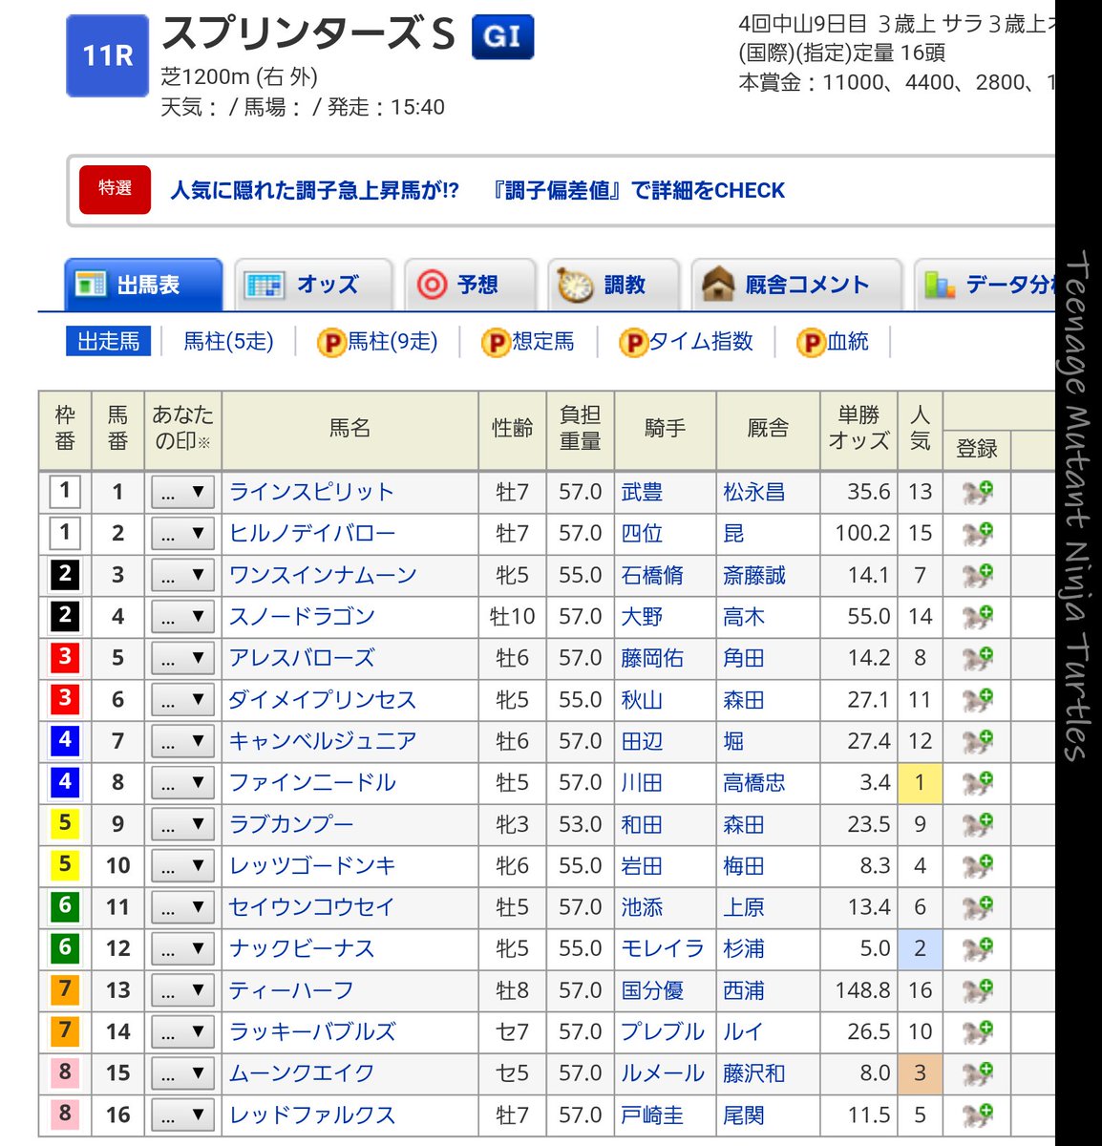The image size is (1102, 1146).
Task: Register ラッキーバブルズ with its icon
Action: point(977,1032)
